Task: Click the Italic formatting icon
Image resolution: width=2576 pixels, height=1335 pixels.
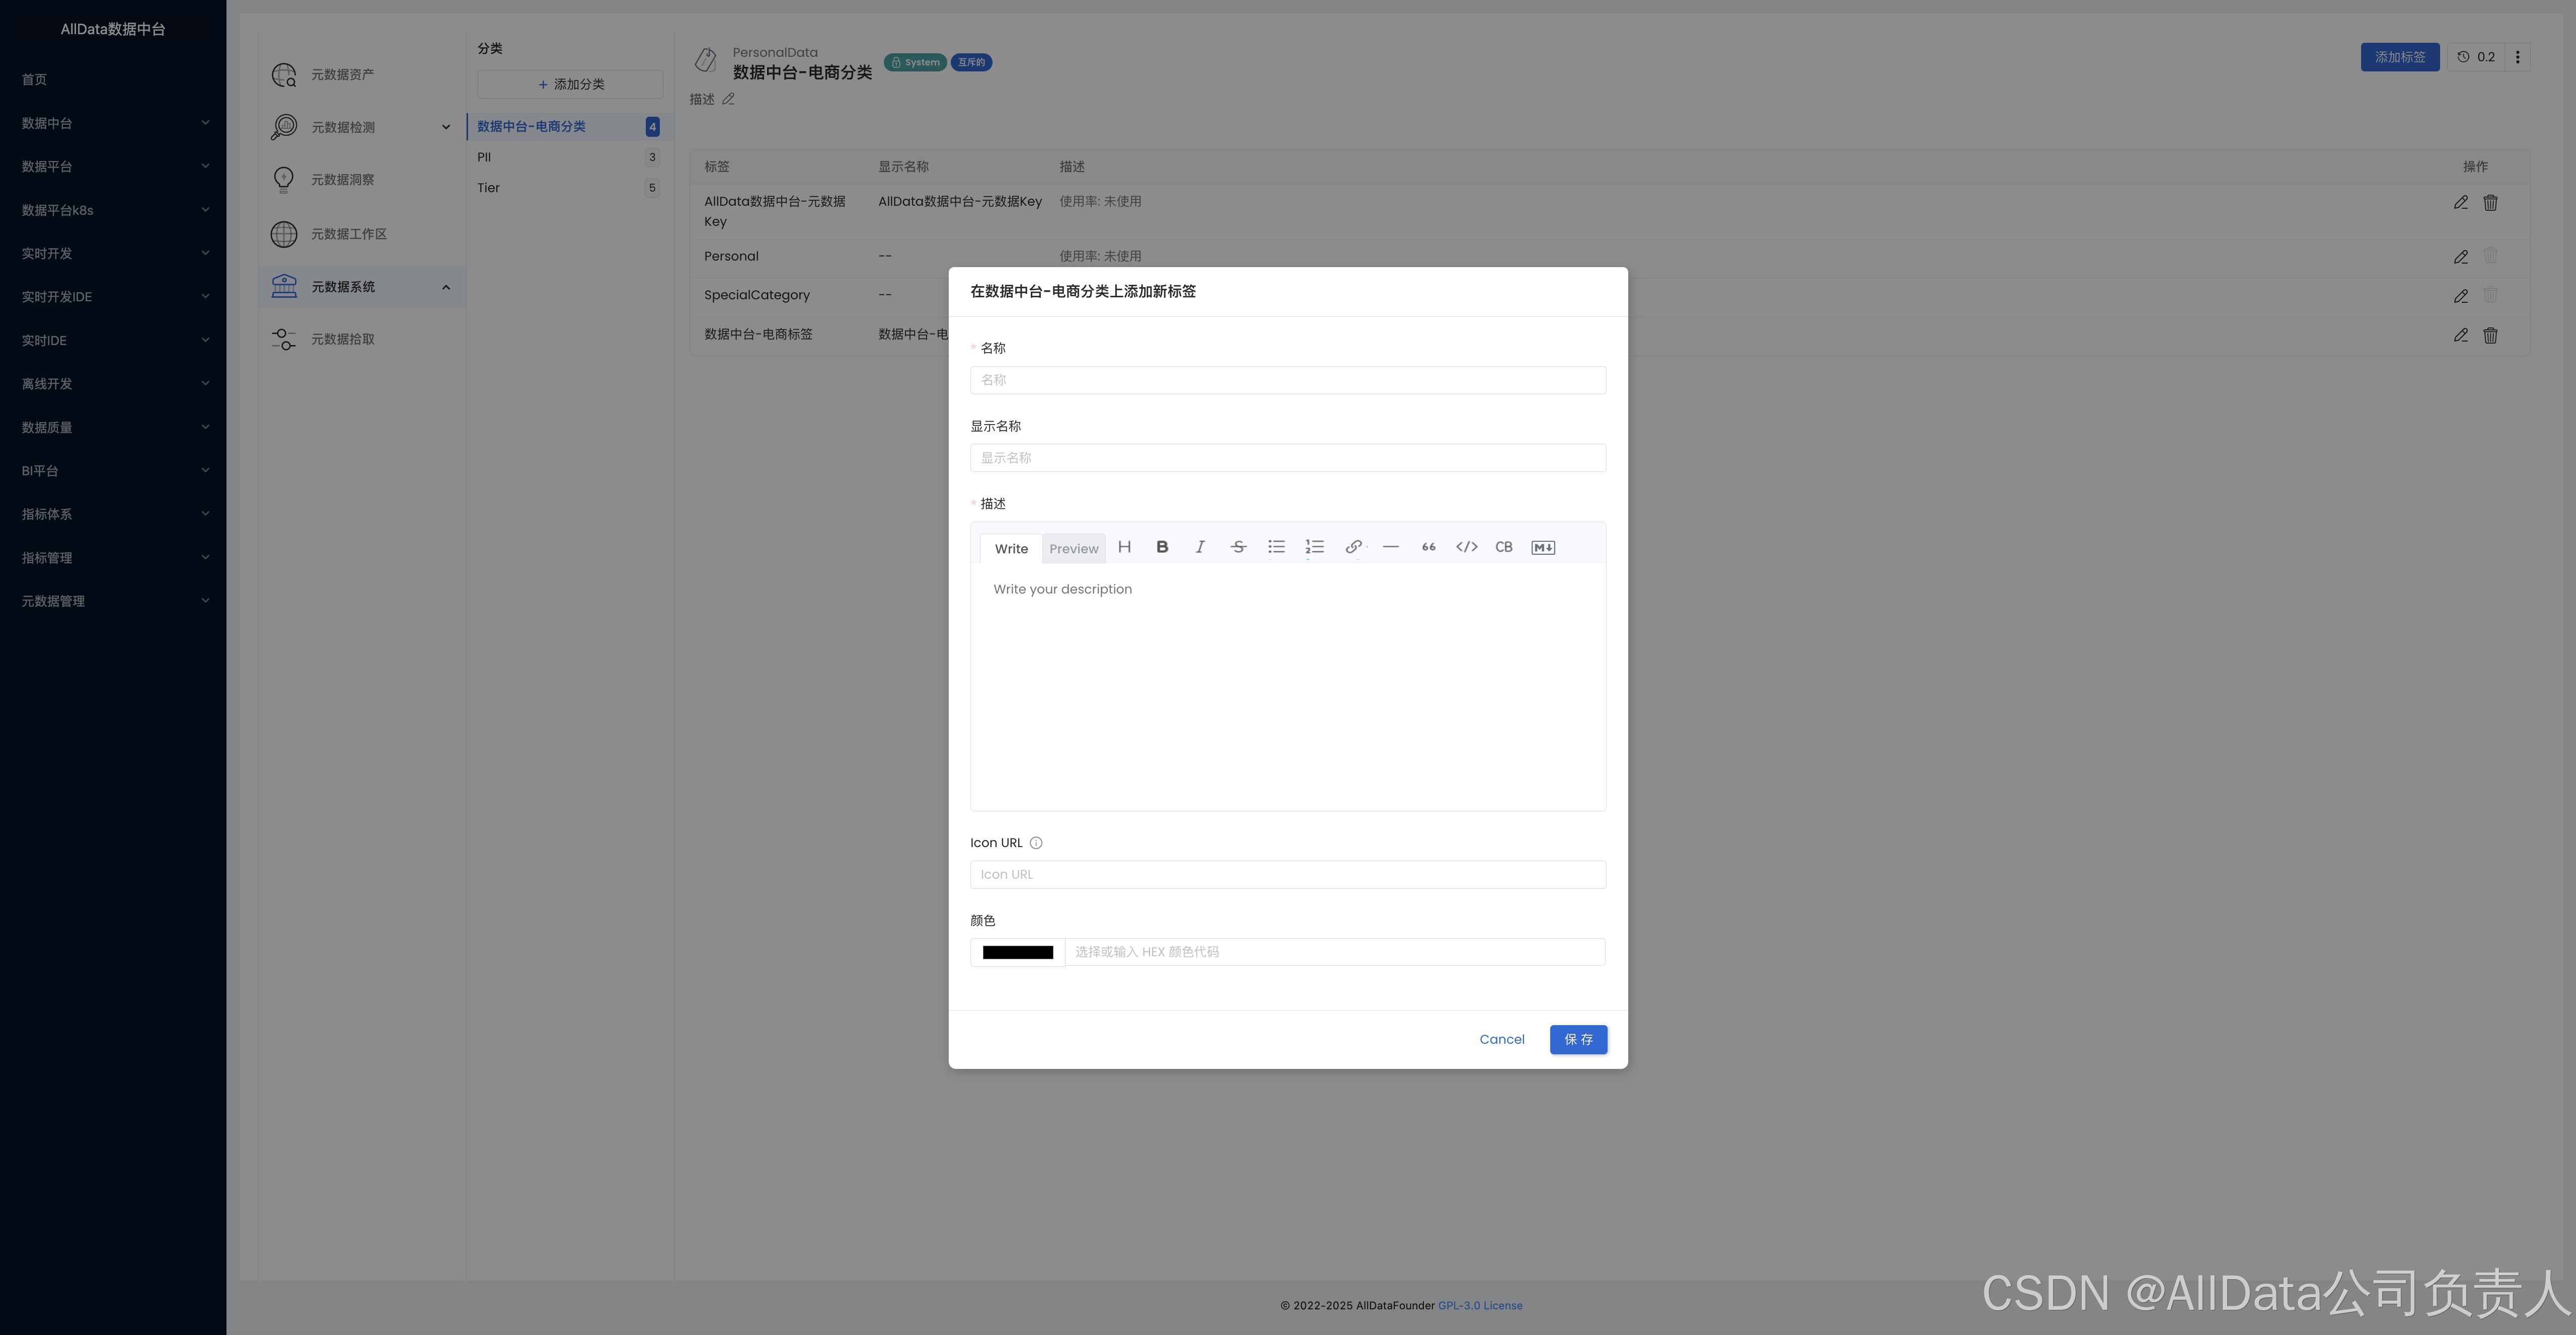Action: [x=1200, y=547]
